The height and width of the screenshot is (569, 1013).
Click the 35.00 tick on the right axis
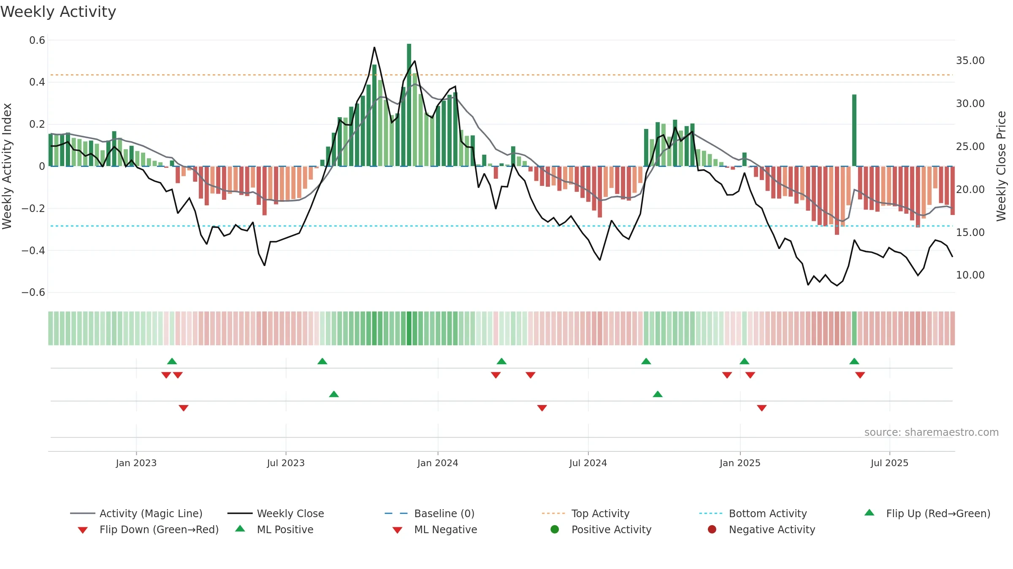click(x=970, y=61)
